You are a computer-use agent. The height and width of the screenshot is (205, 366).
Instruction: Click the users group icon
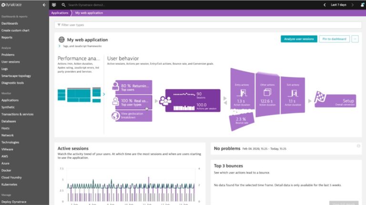click(x=165, y=101)
